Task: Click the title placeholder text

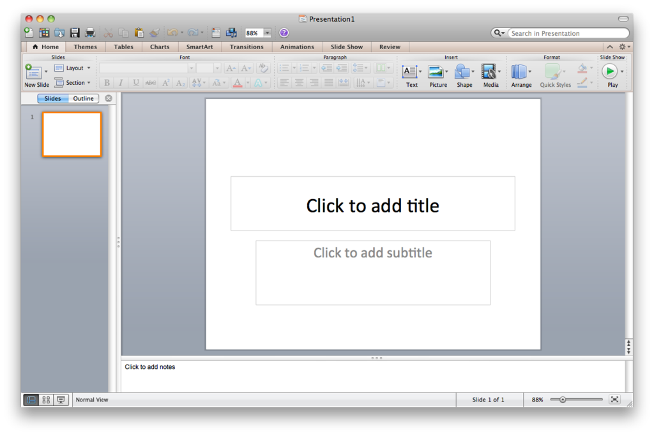Action: pos(372,206)
